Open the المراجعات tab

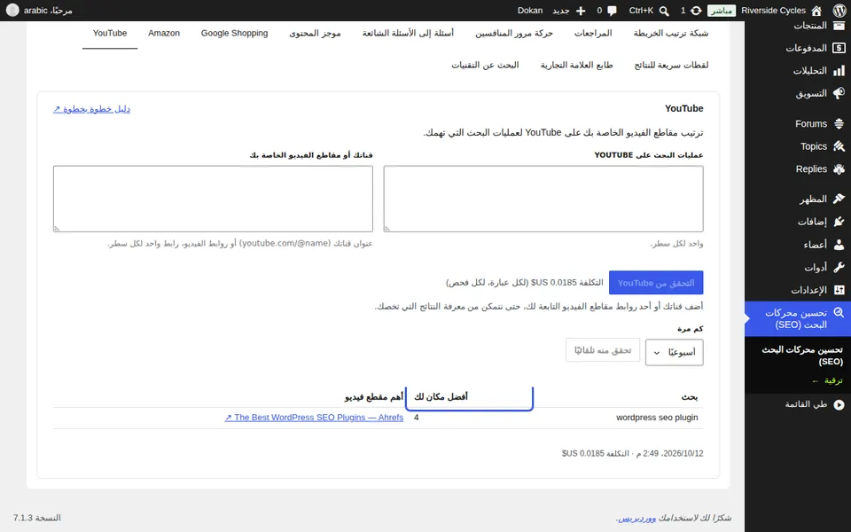[593, 33]
